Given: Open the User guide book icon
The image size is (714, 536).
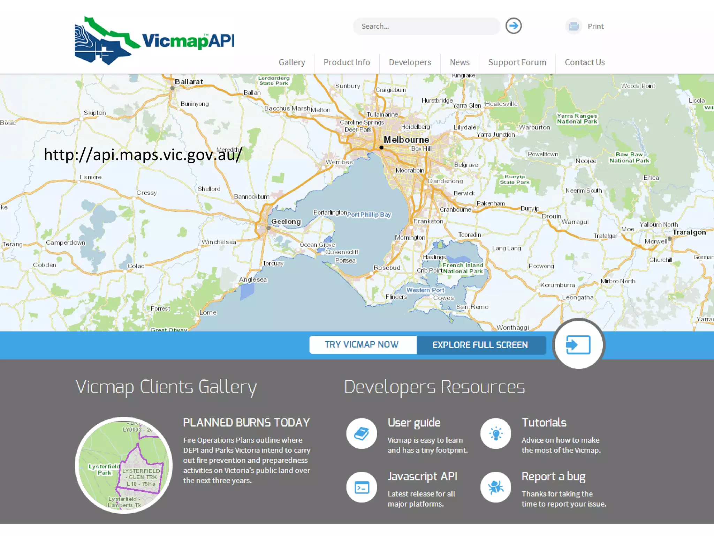Looking at the screenshot, I should click(362, 433).
